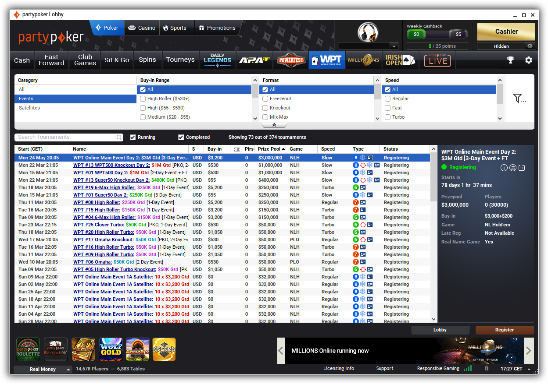The height and width of the screenshot is (384, 548).
Task: Click the filter funnel icon
Action: click(519, 99)
